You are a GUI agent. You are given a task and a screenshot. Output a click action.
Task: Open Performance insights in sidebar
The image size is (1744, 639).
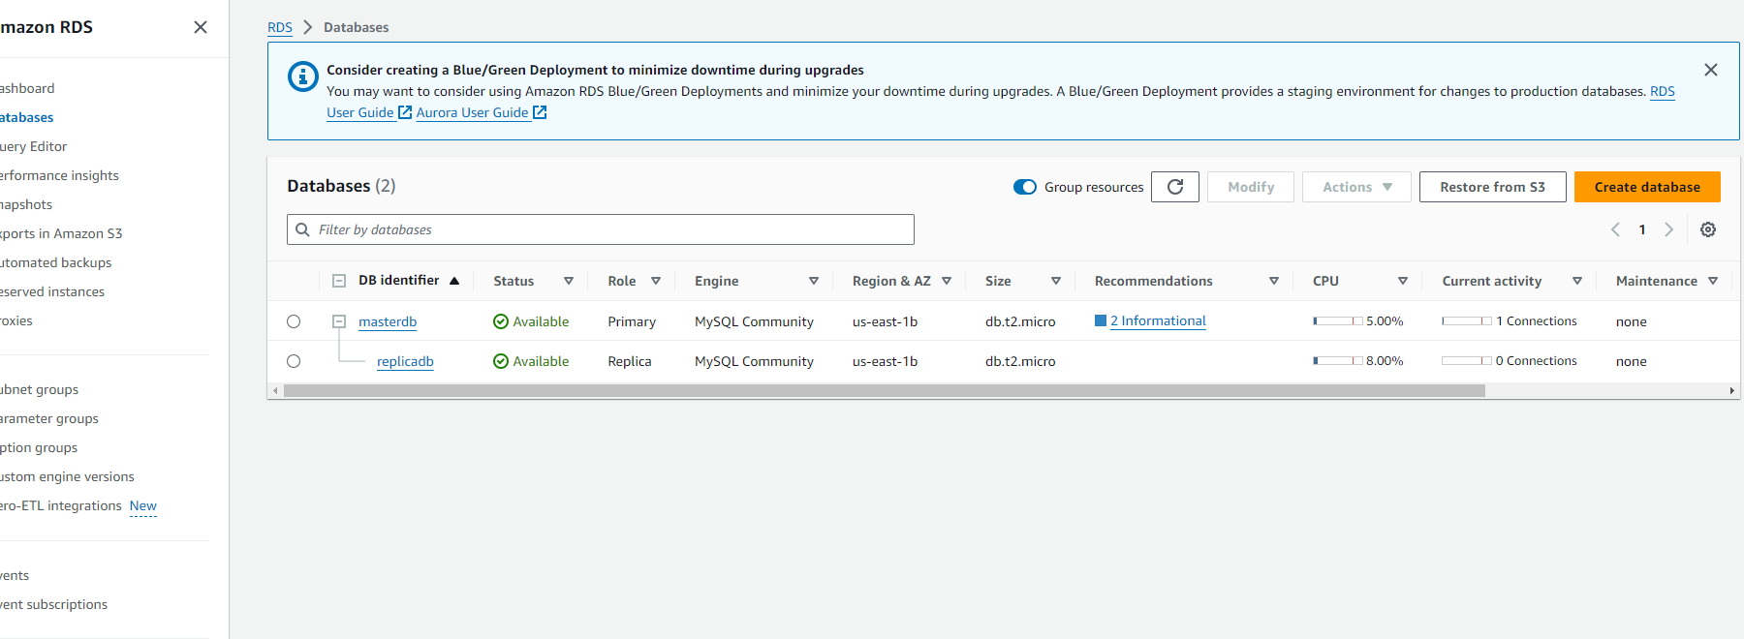(60, 175)
